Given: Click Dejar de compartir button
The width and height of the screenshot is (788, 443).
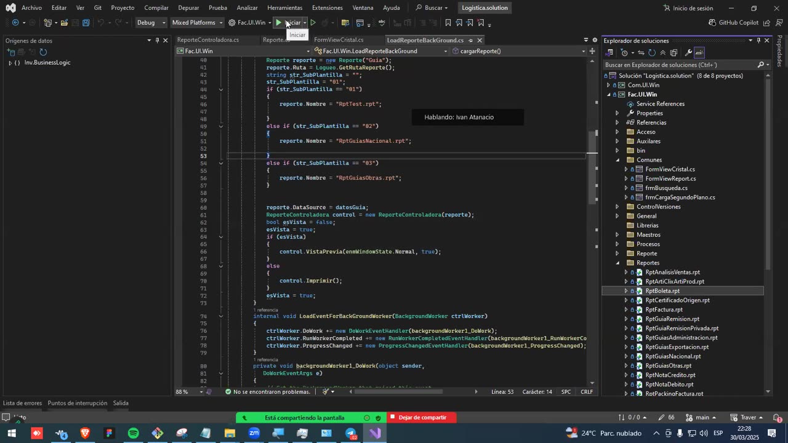Looking at the screenshot, I should click(x=422, y=418).
